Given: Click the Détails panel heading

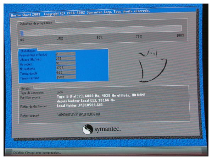Looking at the screenshot, I should pos(26,89).
